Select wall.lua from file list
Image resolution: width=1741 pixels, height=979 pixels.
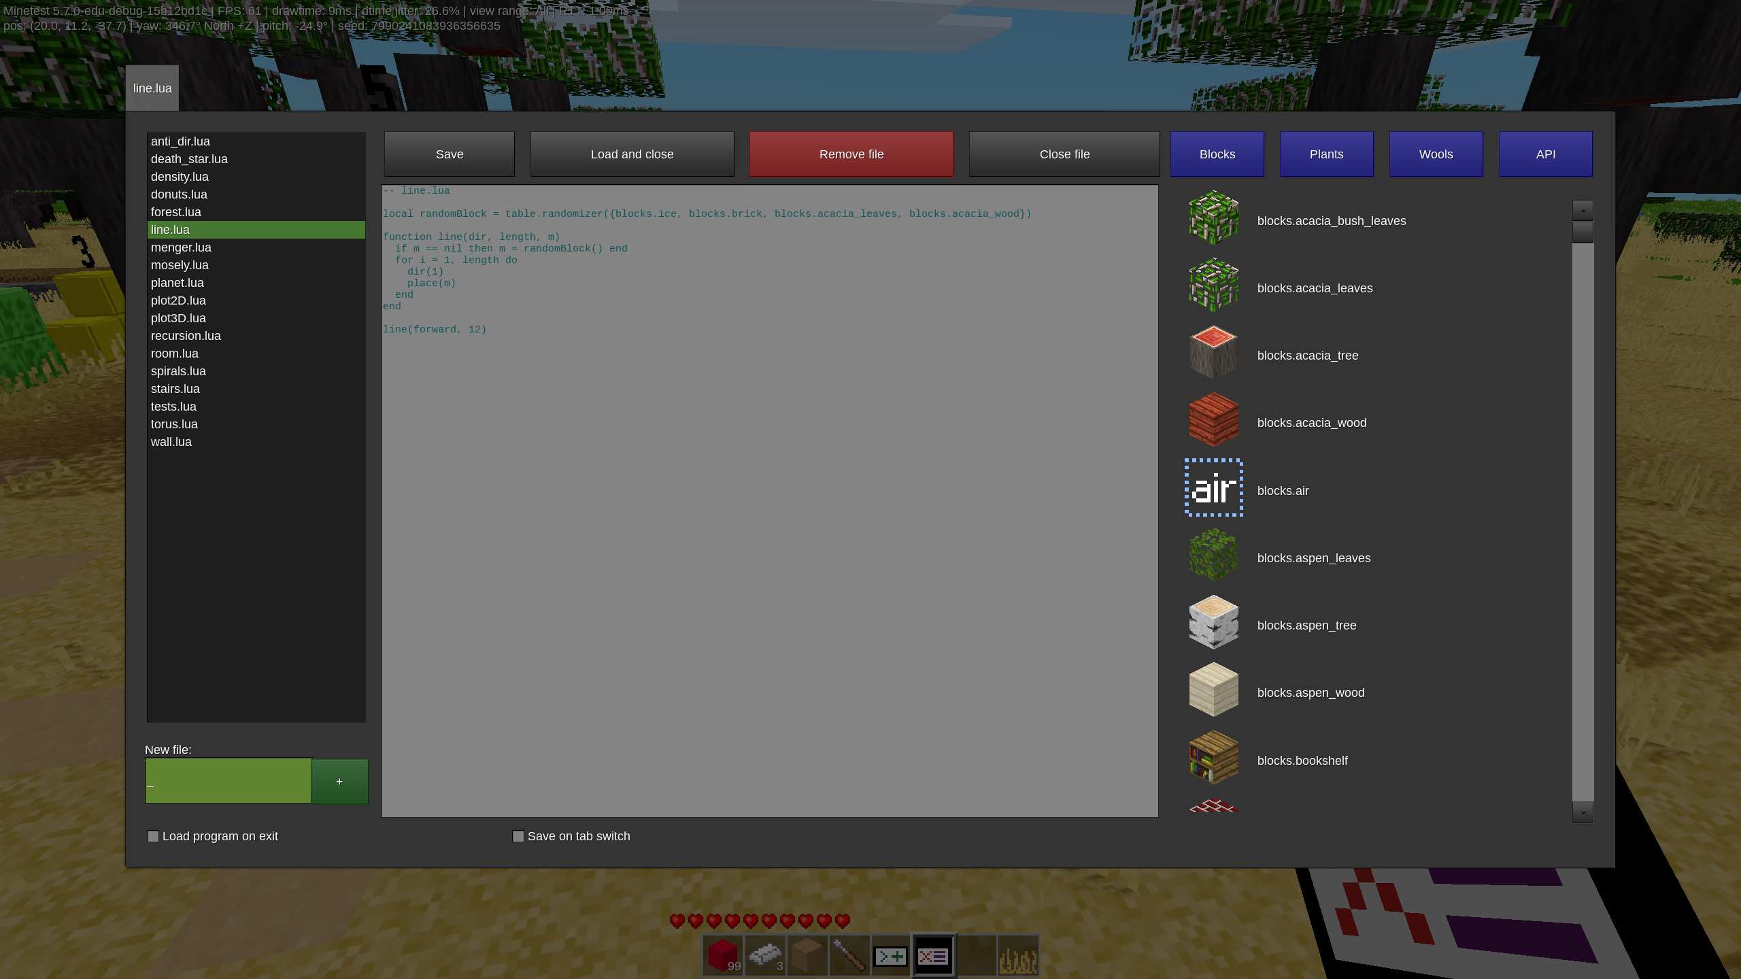(171, 441)
